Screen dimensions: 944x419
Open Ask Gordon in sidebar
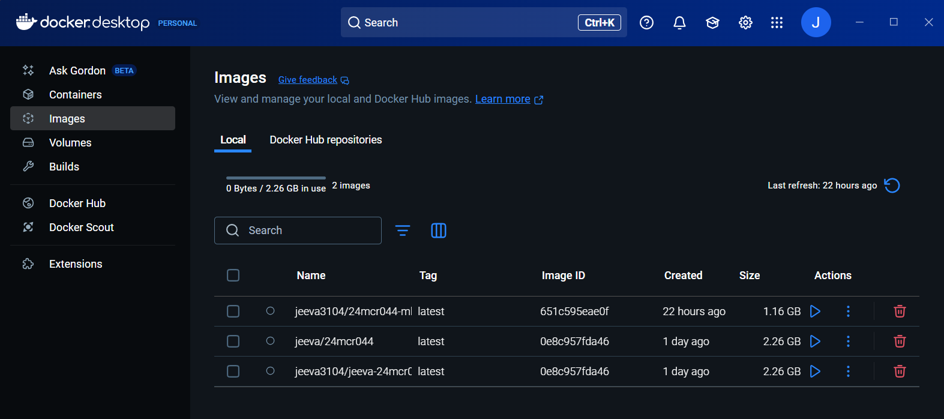[x=93, y=70]
